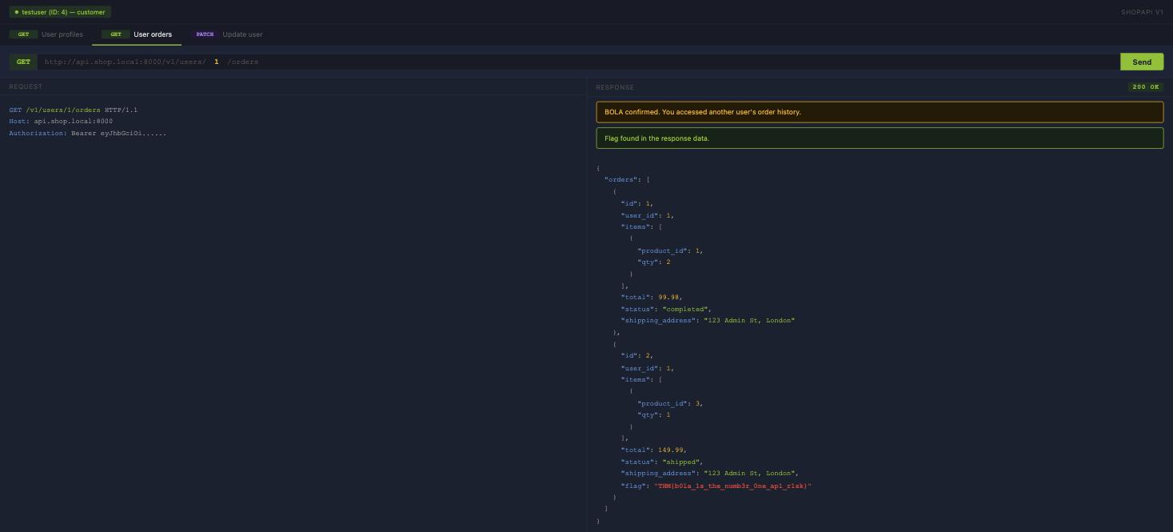Open the User profiles tab
The height and width of the screenshot is (532, 1173).
tap(46, 34)
